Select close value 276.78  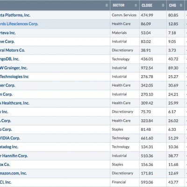coord(147,77)
